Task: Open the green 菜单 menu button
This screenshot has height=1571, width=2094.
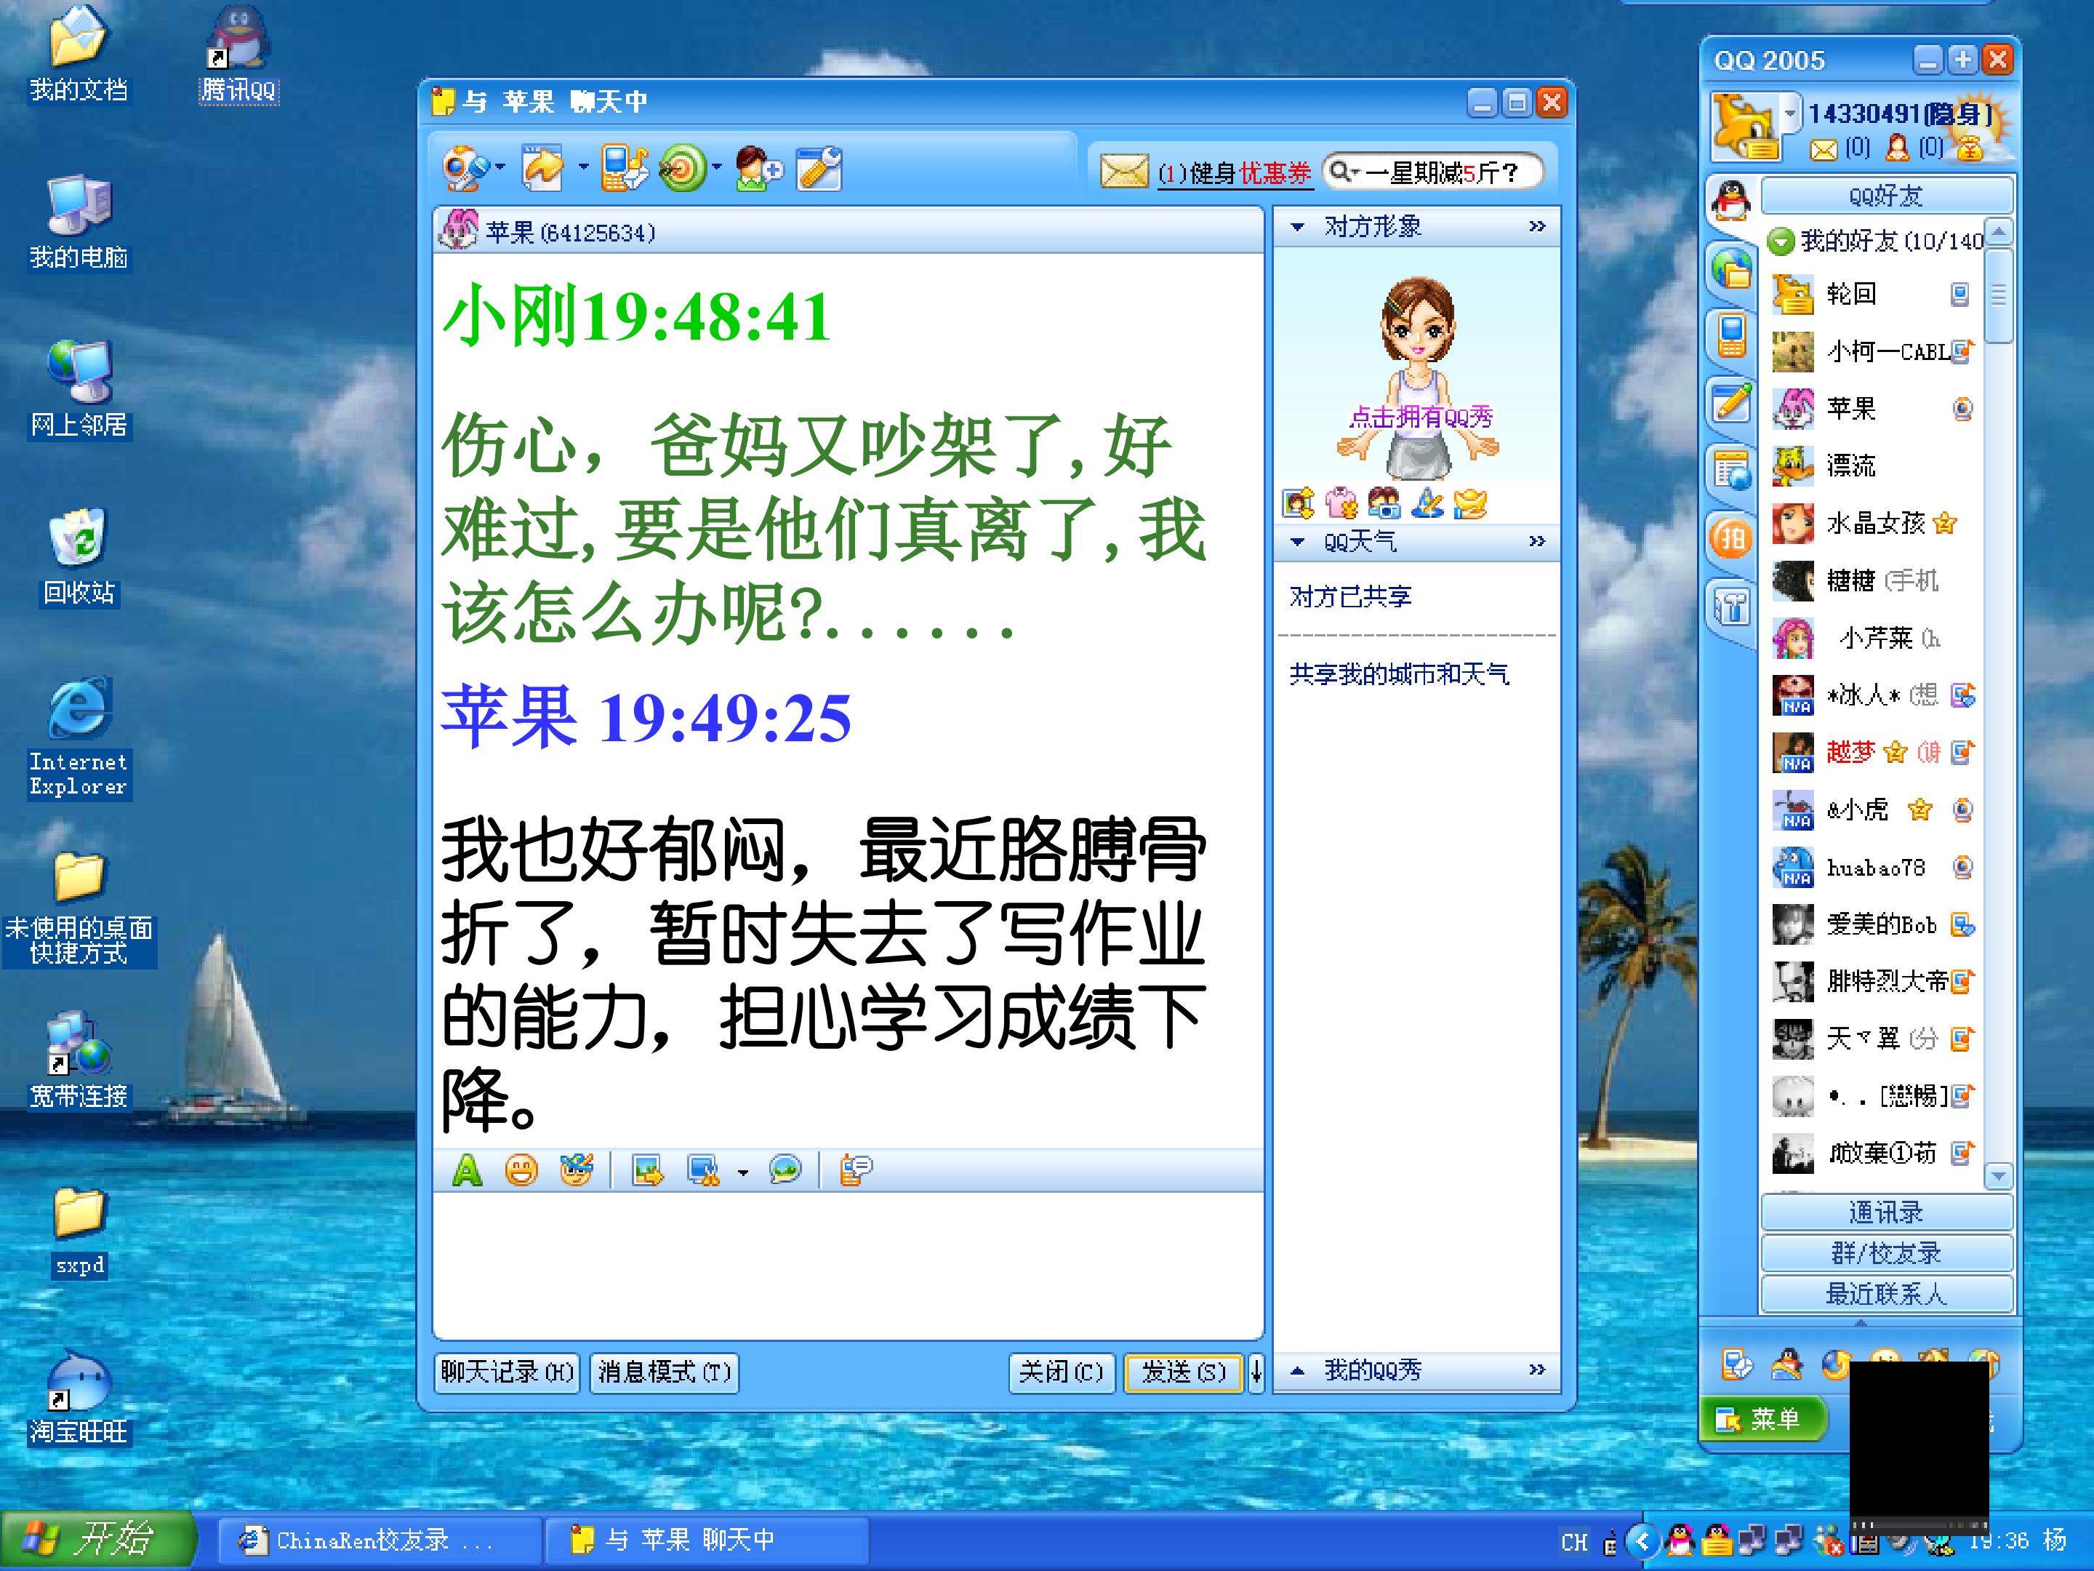Action: 1764,1420
